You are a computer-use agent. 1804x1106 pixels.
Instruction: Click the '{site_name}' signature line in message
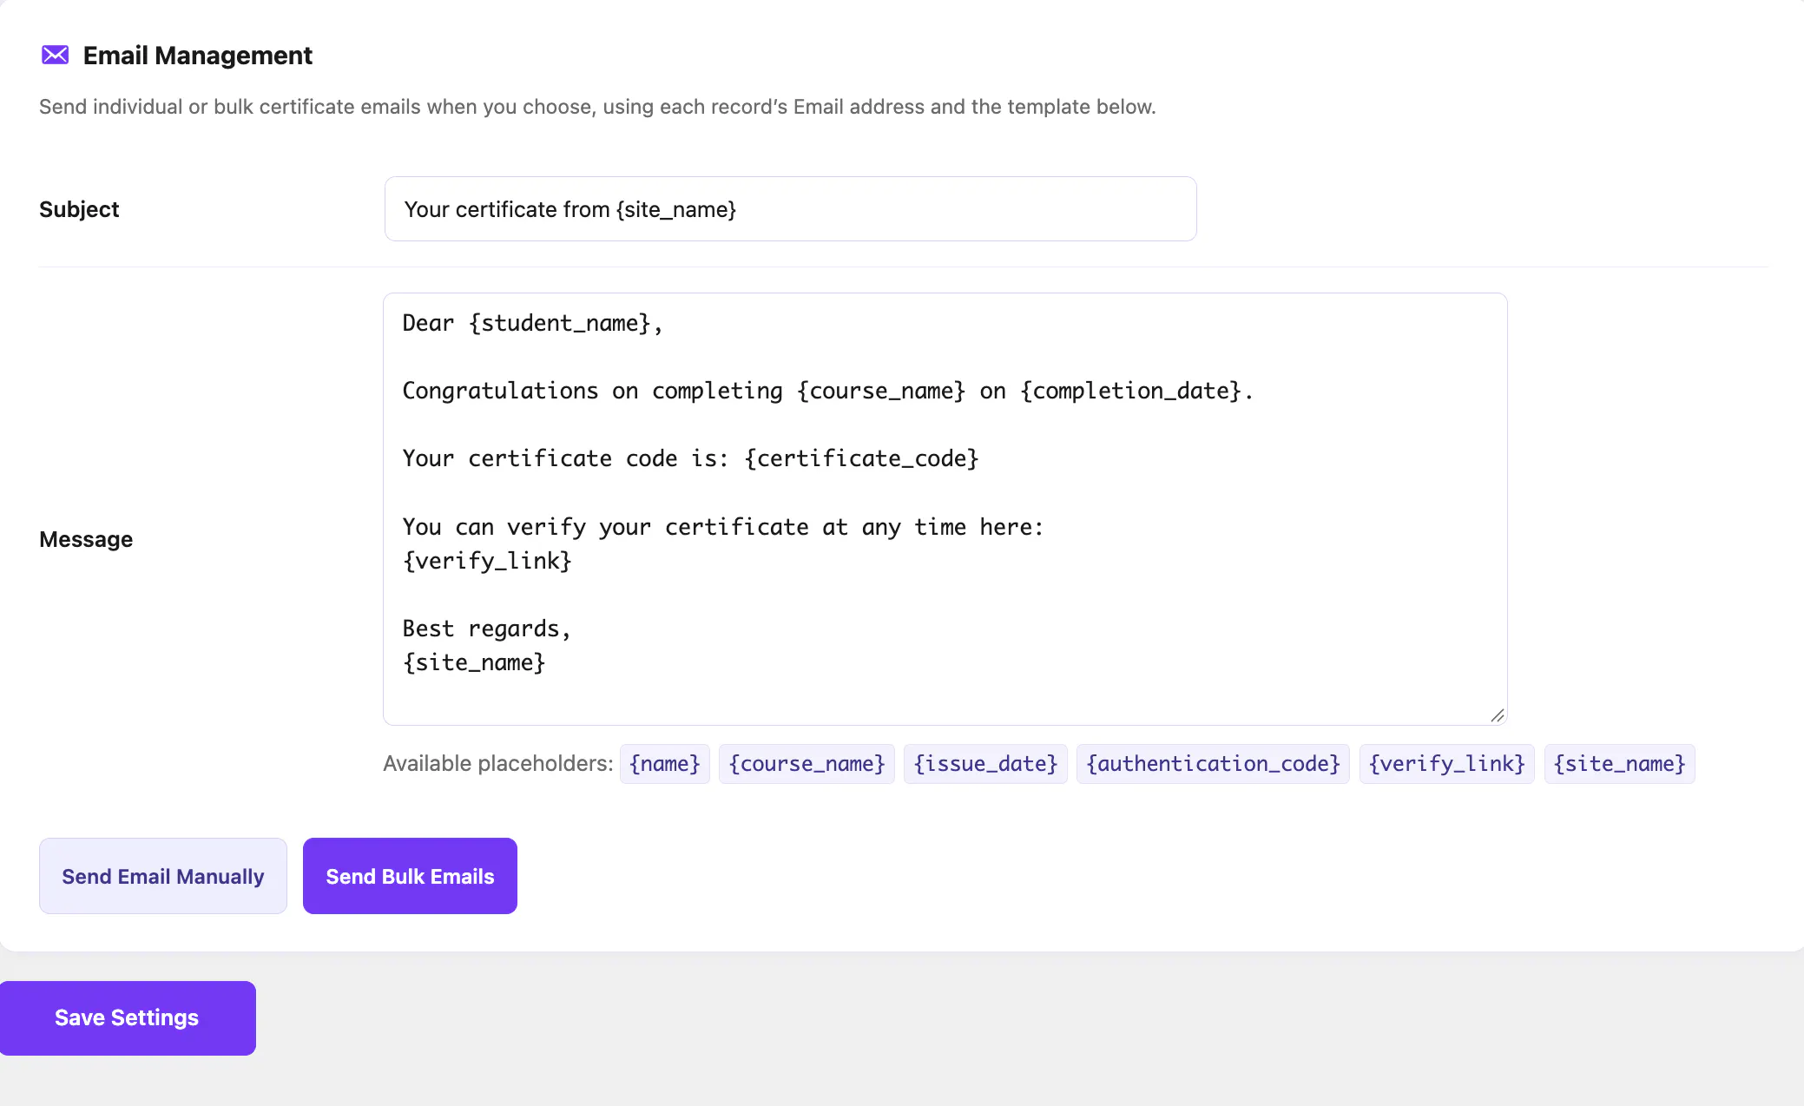point(474,663)
